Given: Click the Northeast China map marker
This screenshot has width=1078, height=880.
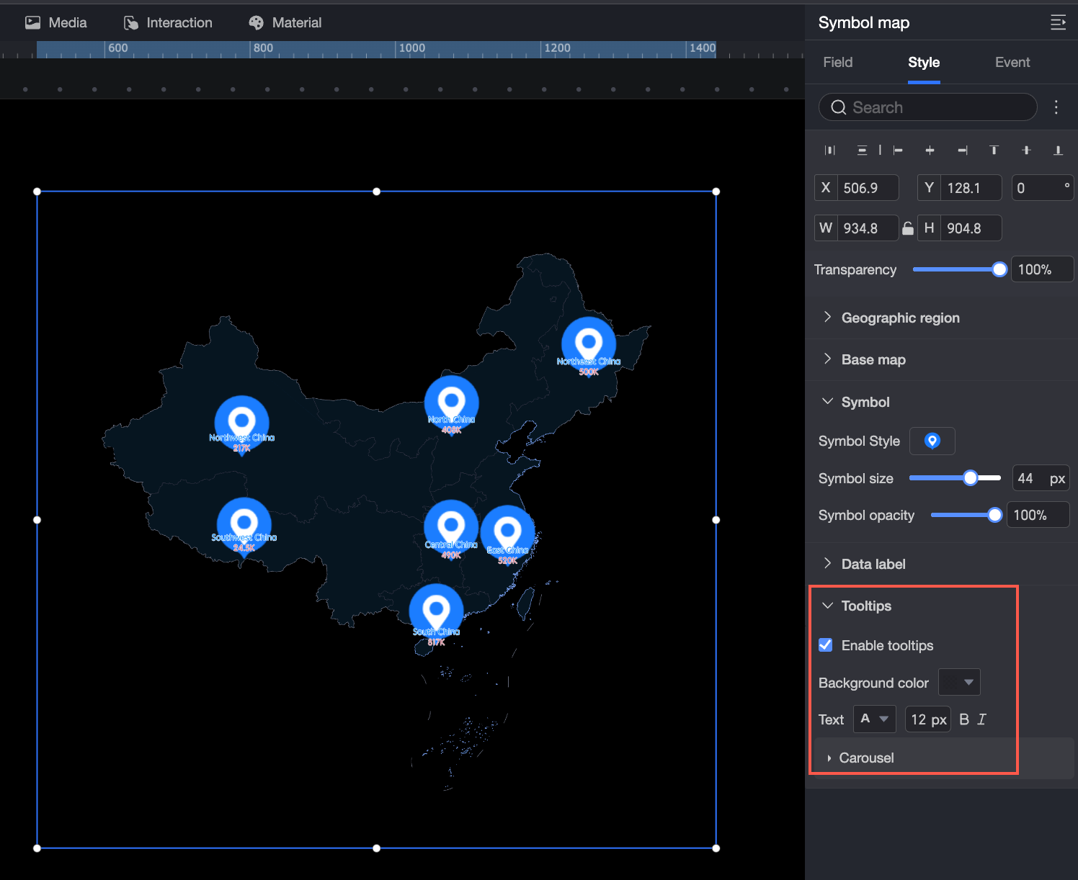Looking at the screenshot, I should coord(589,345).
